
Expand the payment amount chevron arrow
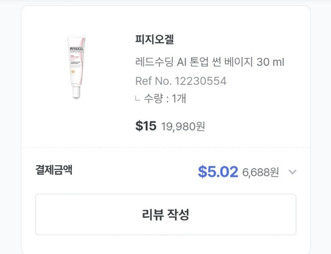coord(292,172)
